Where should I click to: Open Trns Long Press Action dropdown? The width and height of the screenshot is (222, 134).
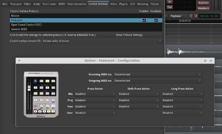click(x=182, y=107)
